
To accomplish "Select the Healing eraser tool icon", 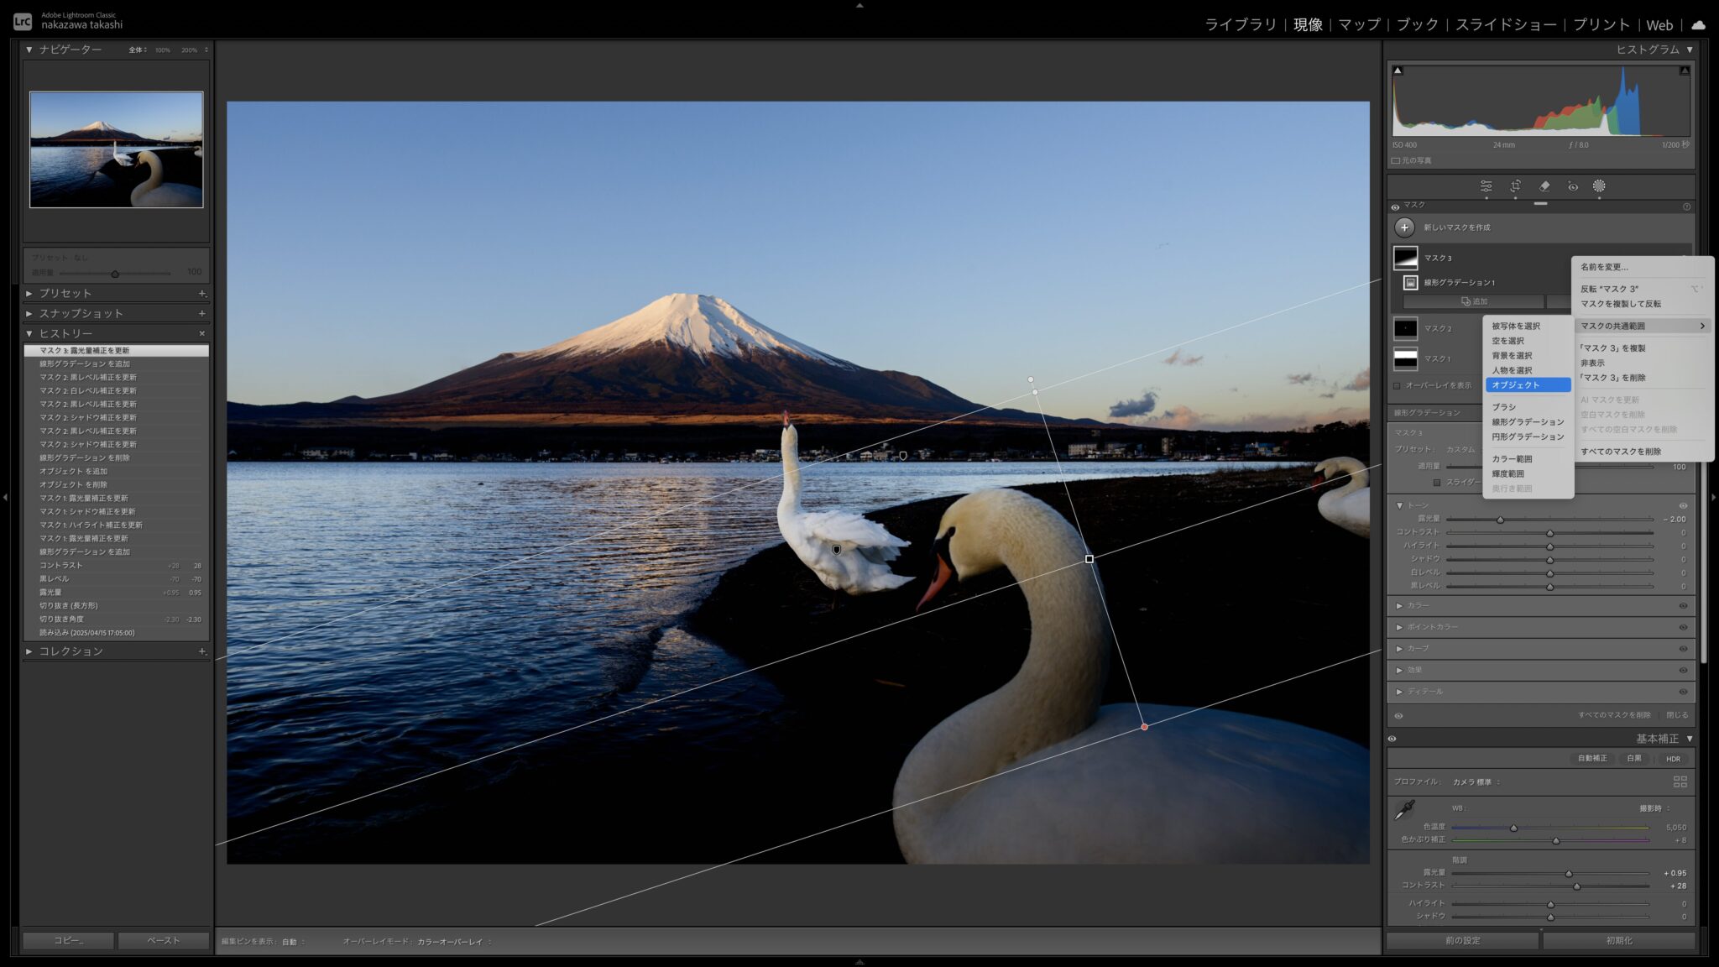I will [1544, 186].
